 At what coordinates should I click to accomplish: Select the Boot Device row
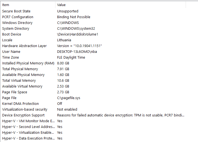pyautogui.click(x=12, y=34)
